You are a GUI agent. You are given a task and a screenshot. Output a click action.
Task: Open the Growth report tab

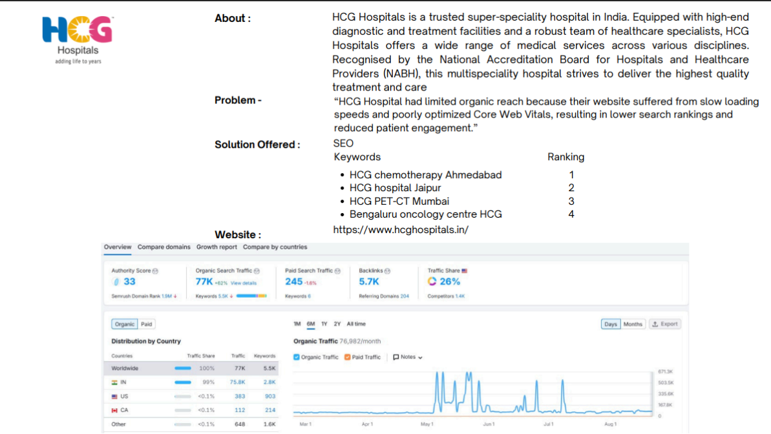click(217, 247)
